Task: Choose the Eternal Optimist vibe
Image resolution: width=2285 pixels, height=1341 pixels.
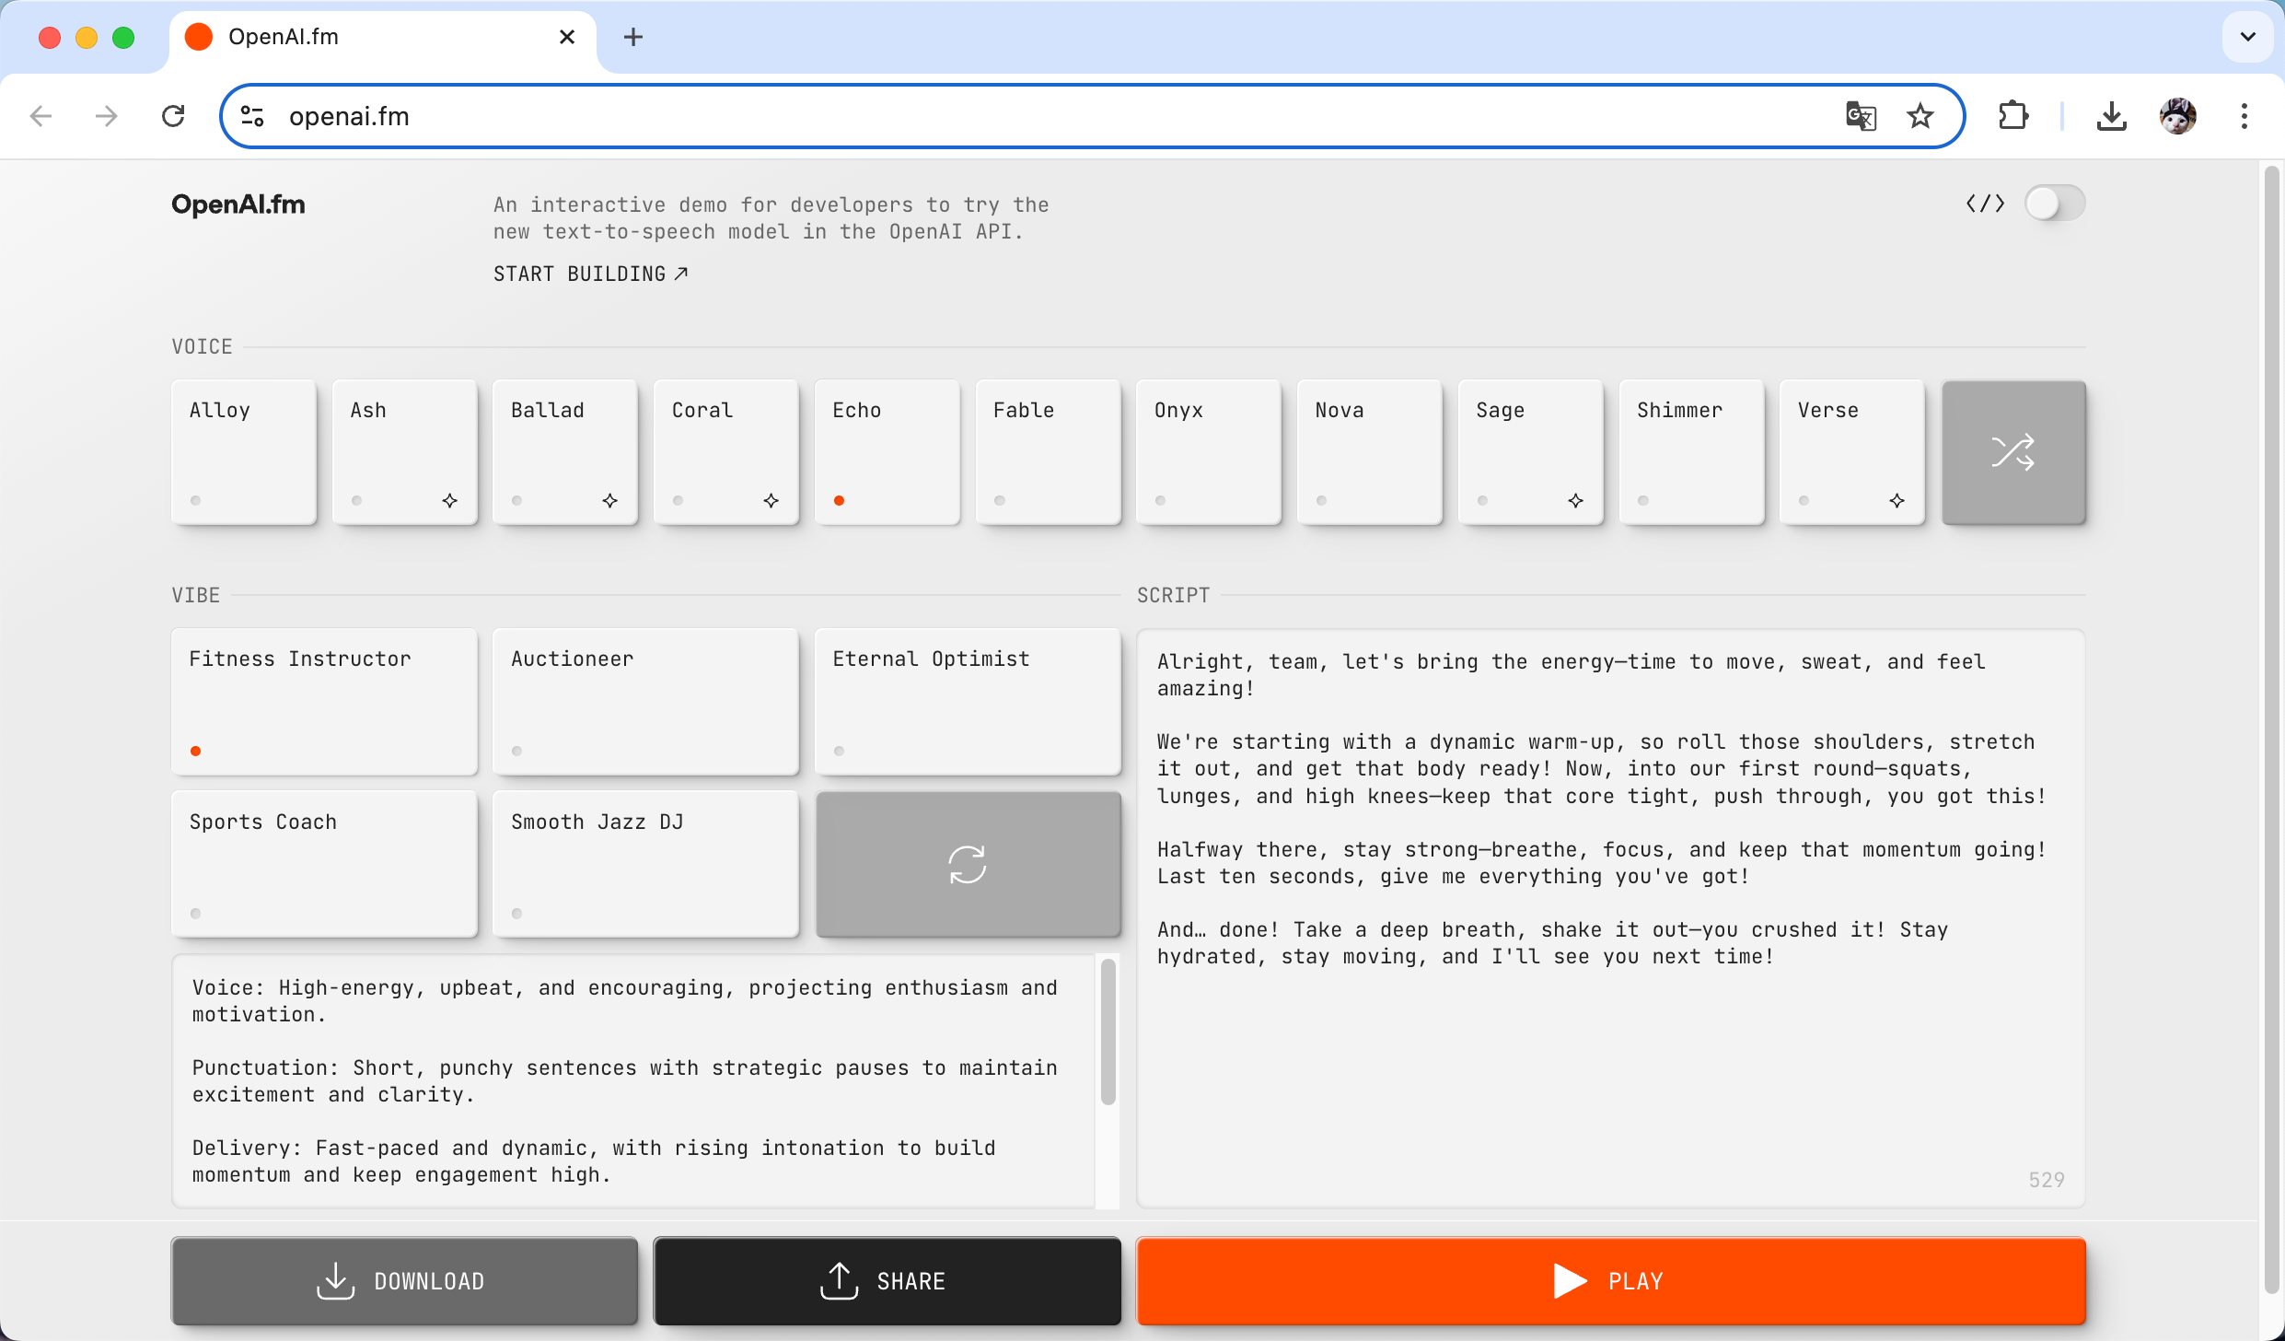Action: [x=968, y=702]
